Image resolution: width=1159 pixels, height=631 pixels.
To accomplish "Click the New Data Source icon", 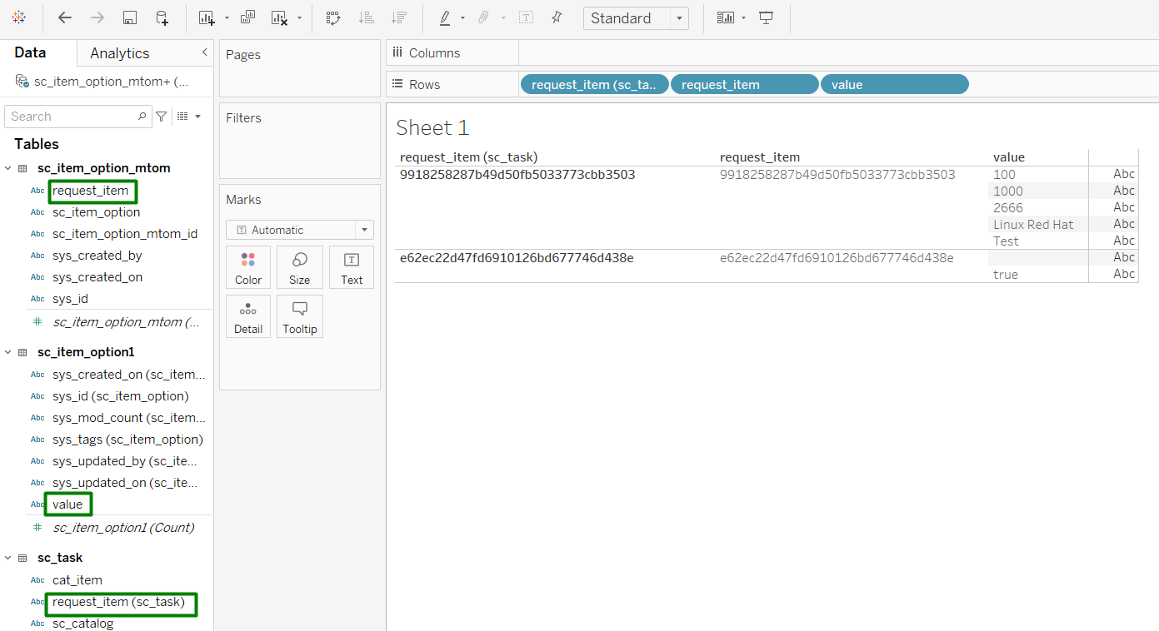I will coord(162,18).
